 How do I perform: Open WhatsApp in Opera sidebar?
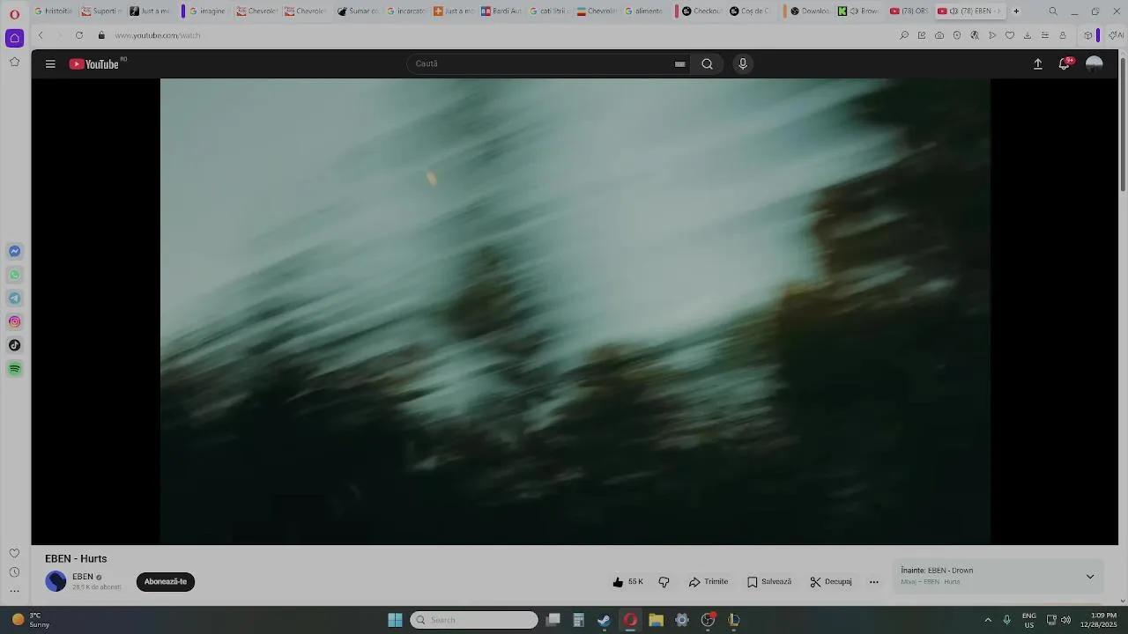(15, 275)
